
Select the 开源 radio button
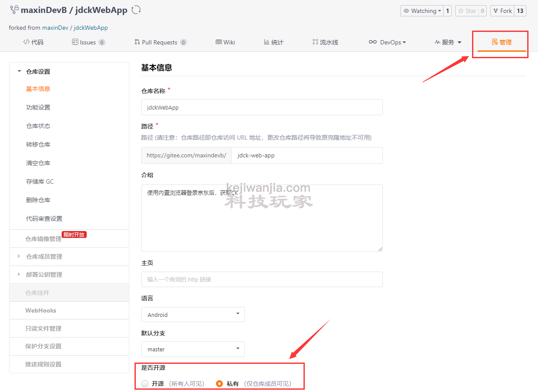pos(145,384)
